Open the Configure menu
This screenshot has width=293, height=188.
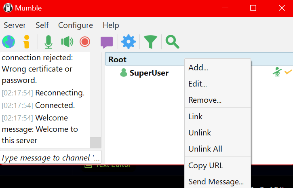pyautogui.click(x=76, y=25)
